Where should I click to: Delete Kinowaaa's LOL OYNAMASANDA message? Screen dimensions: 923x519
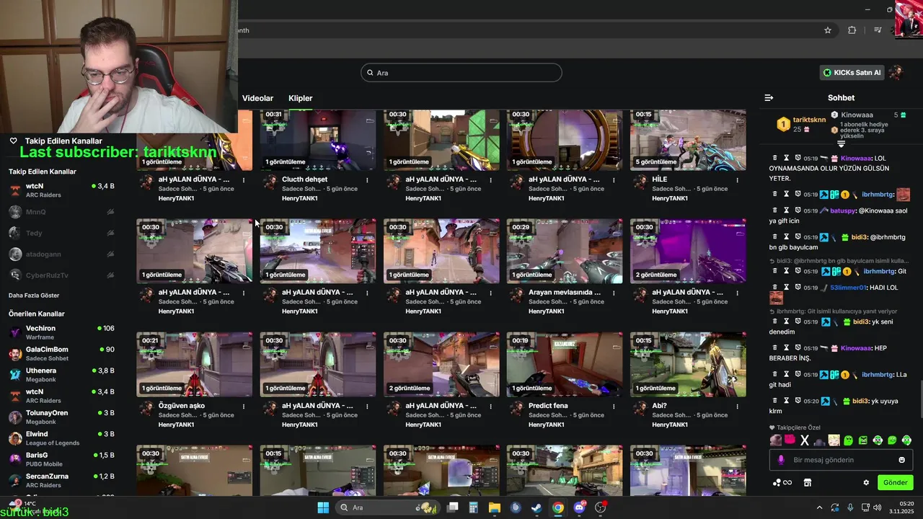(775, 158)
